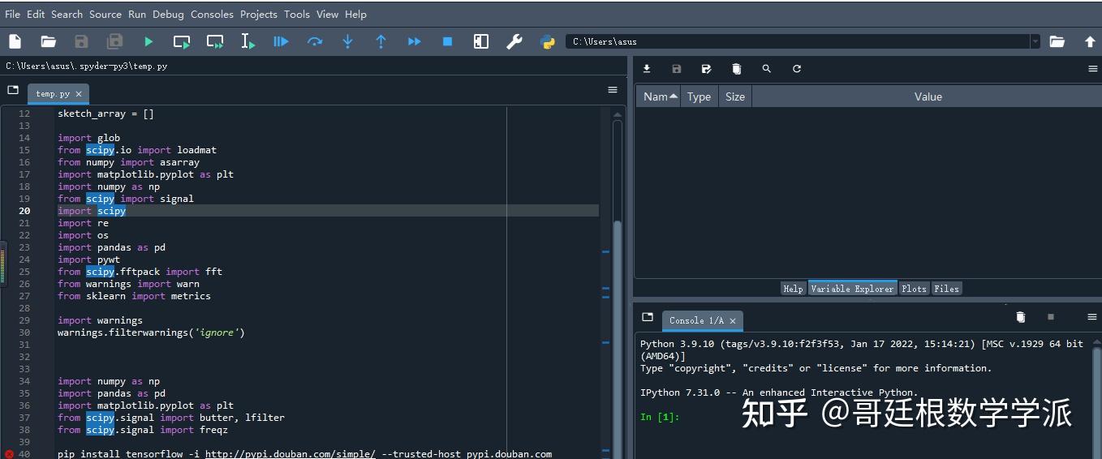Sort variables by the Value column

pyautogui.click(x=928, y=97)
